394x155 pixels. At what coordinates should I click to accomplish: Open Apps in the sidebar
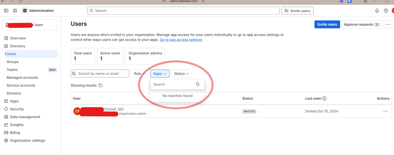(14, 101)
